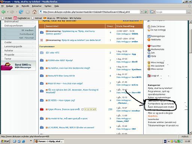The height and width of the screenshot is (144, 192).
Task: Open the Hjelp menu in menu bar
Action: click(57, 6)
